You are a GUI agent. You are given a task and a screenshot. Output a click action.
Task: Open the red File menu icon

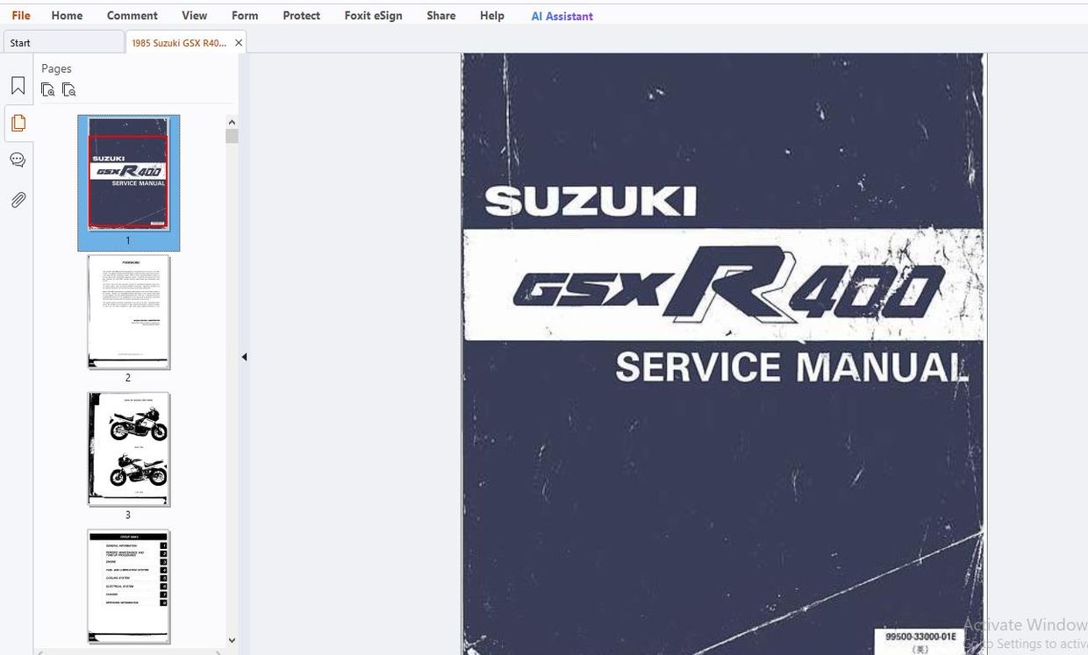19,15
